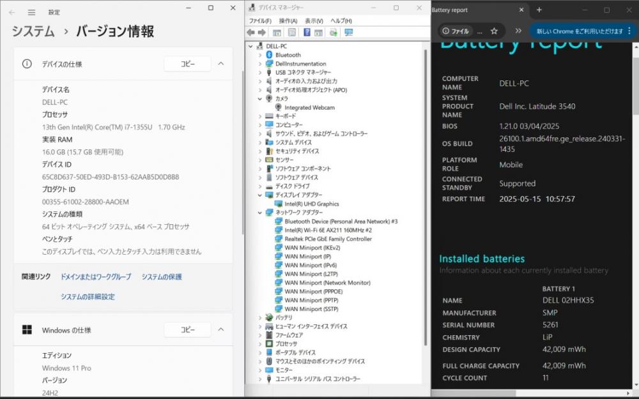The height and width of the screenshot is (399, 639).
Task: Bookmark page with Chrome star icon
Action: click(x=495, y=31)
